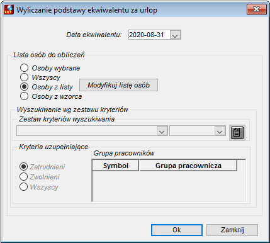Screen dimensions: 270x243
Task: Click the application icon in the title bar
Action: click(x=9, y=9)
